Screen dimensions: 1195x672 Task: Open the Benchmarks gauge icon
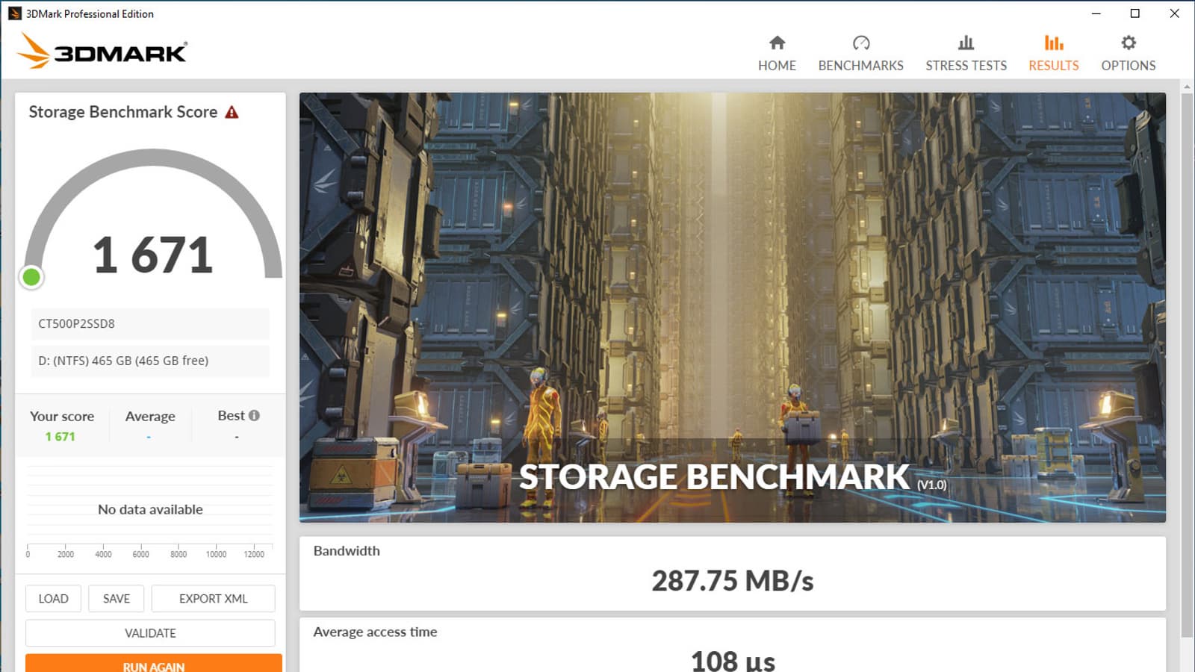pyautogui.click(x=861, y=43)
